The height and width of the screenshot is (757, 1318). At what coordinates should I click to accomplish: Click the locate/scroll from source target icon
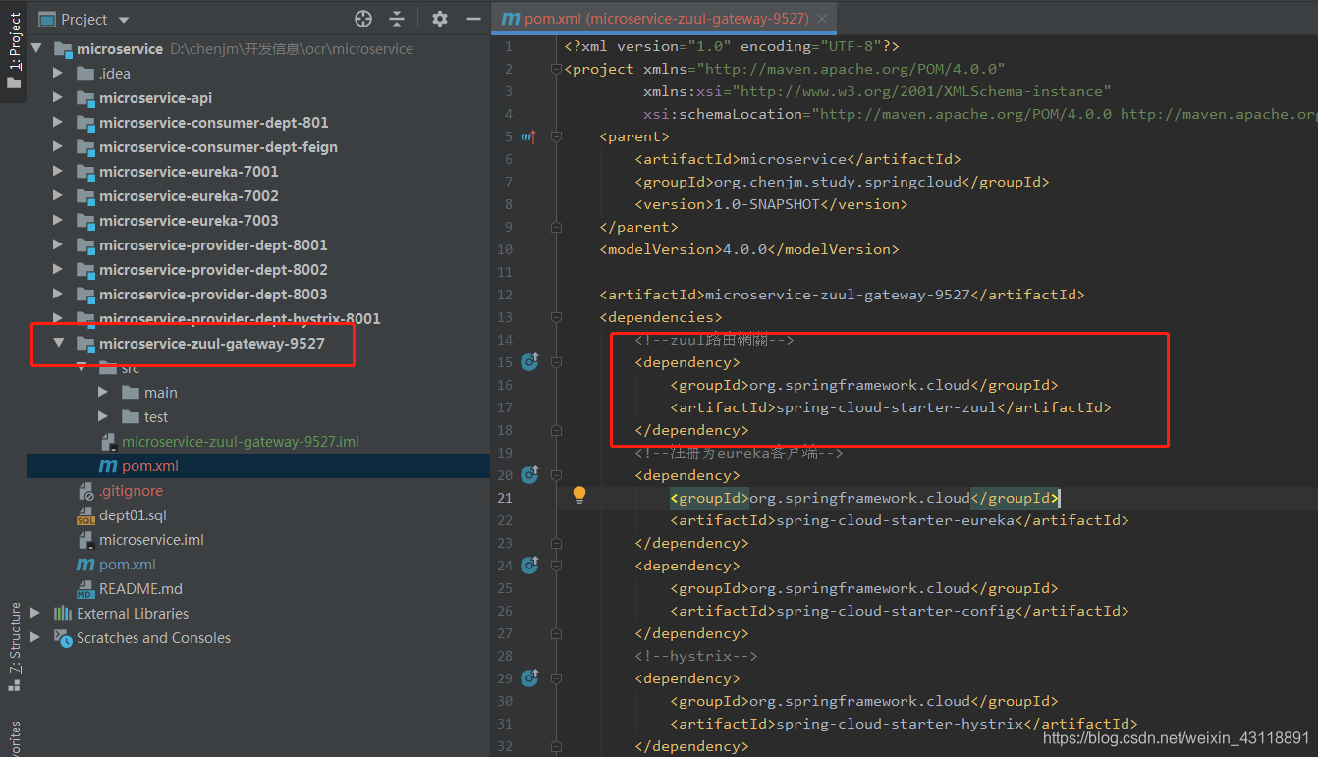[x=363, y=19]
